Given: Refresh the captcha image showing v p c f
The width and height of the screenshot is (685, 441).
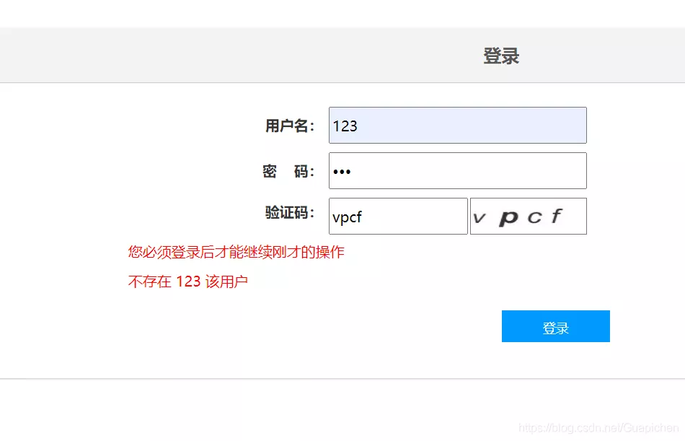Looking at the screenshot, I should [x=528, y=216].
